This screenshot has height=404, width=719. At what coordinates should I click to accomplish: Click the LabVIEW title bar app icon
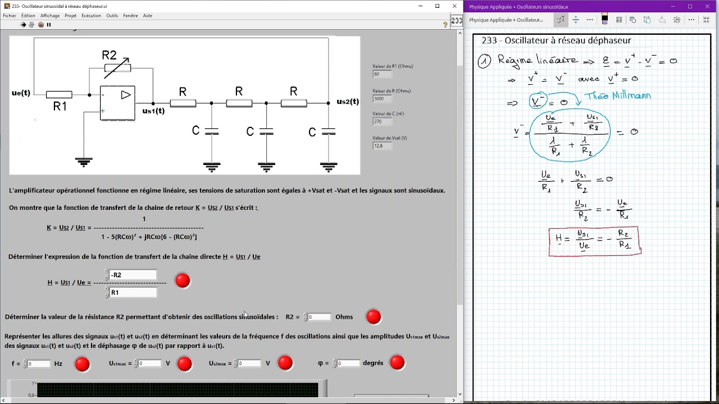click(7, 6)
